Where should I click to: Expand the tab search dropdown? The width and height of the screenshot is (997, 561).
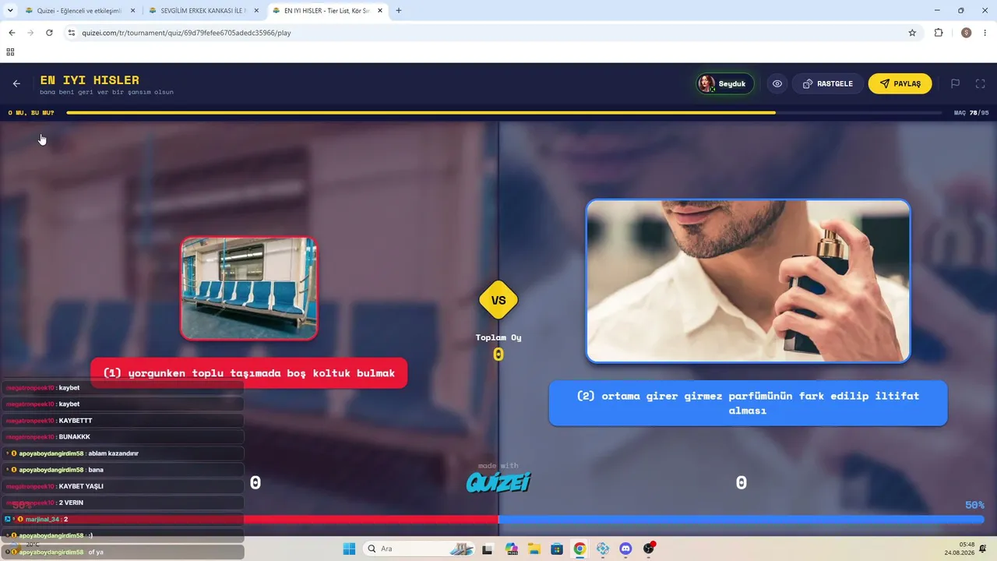click(x=9, y=11)
